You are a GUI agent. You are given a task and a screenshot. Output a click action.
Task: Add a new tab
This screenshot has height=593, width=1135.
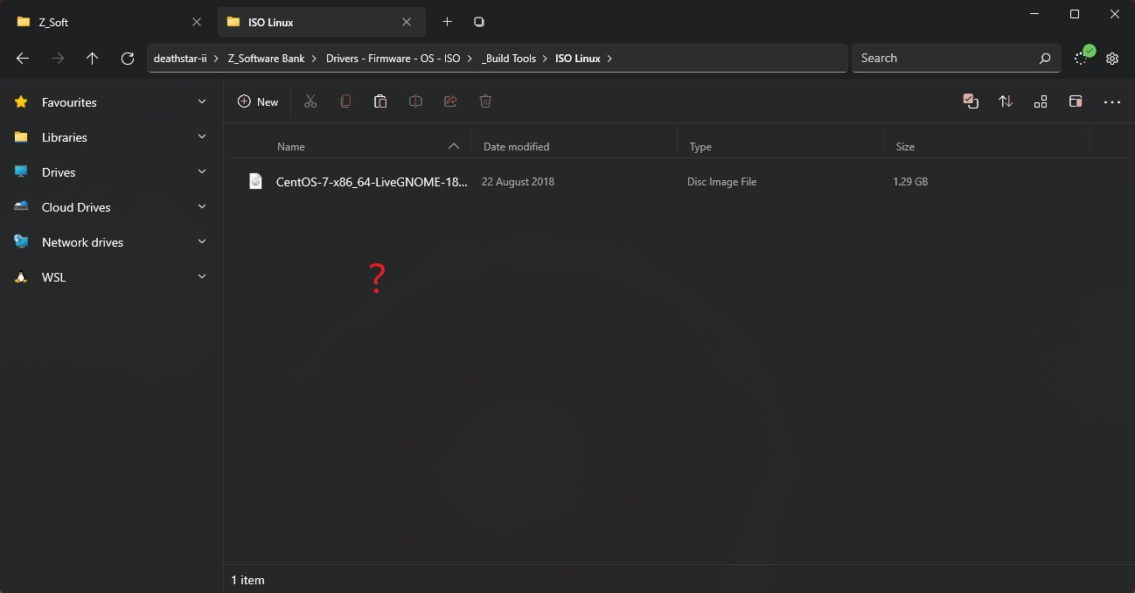point(447,22)
